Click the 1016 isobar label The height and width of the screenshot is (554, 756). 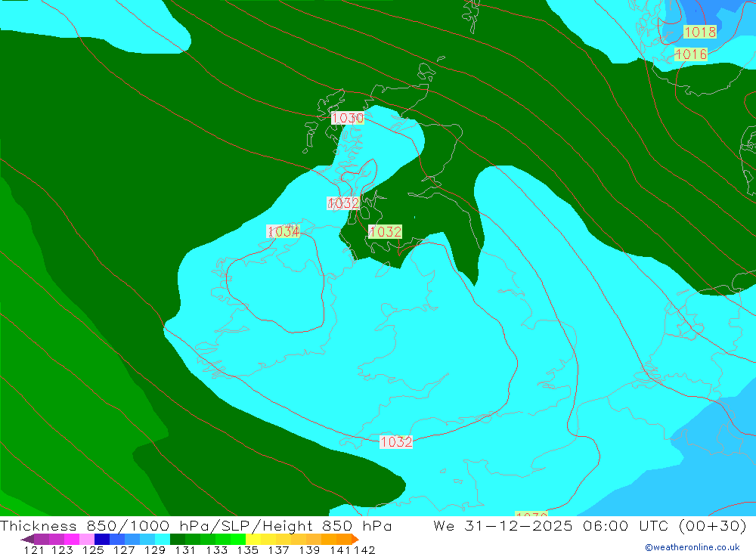[x=691, y=54]
